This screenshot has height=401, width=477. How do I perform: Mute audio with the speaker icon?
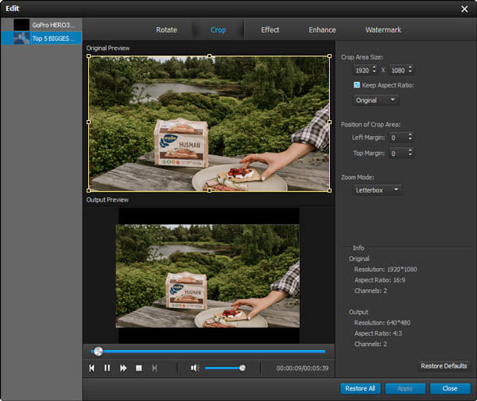pos(195,368)
